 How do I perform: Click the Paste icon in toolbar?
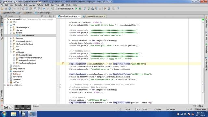(31, 9)
